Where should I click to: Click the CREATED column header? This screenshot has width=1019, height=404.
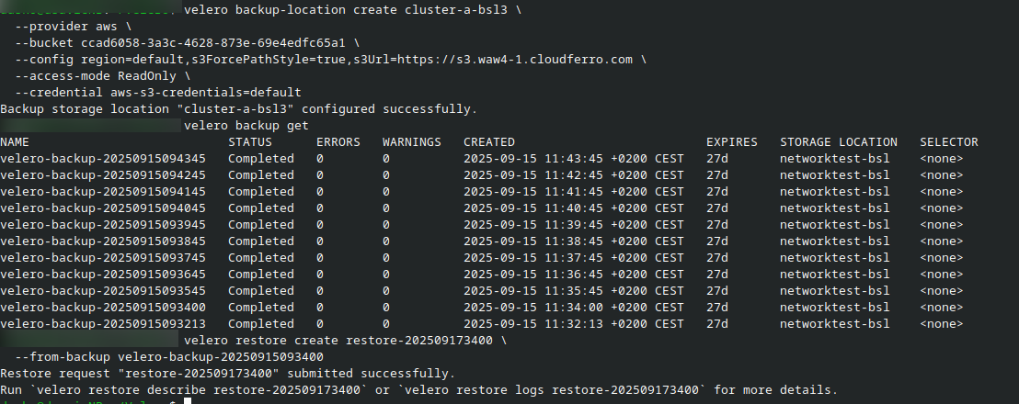(489, 142)
